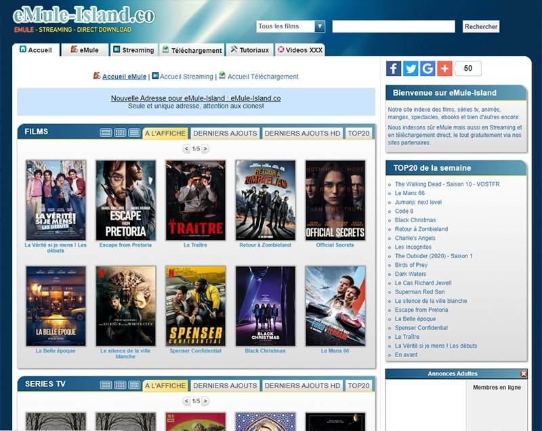Screen dimensions: 542x431
Task: Open Superman Red Son in TOP20 list
Action: point(419,292)
